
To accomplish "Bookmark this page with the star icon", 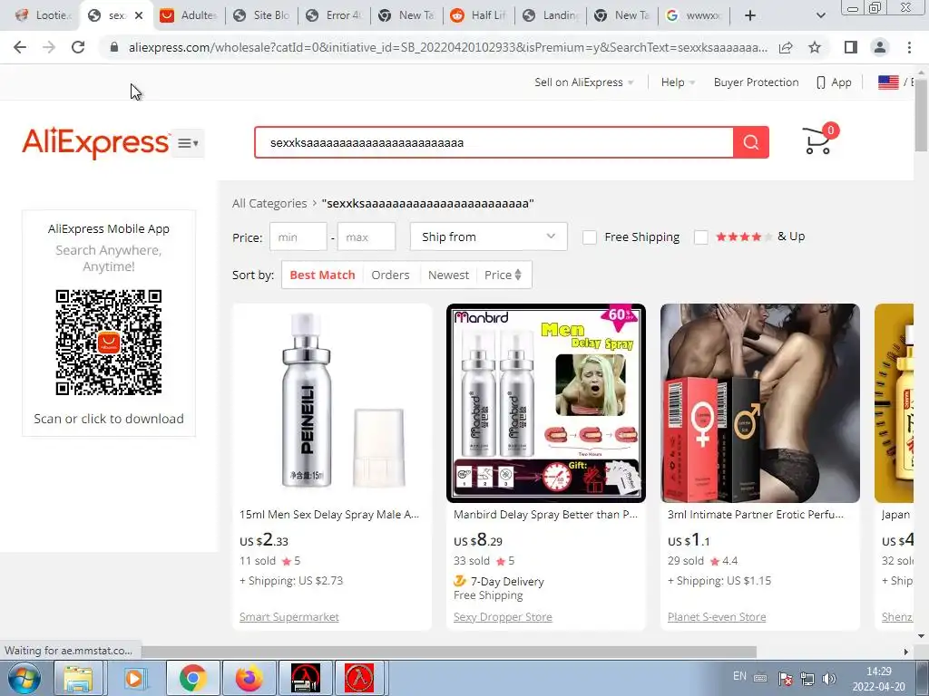I will (815, 47).
